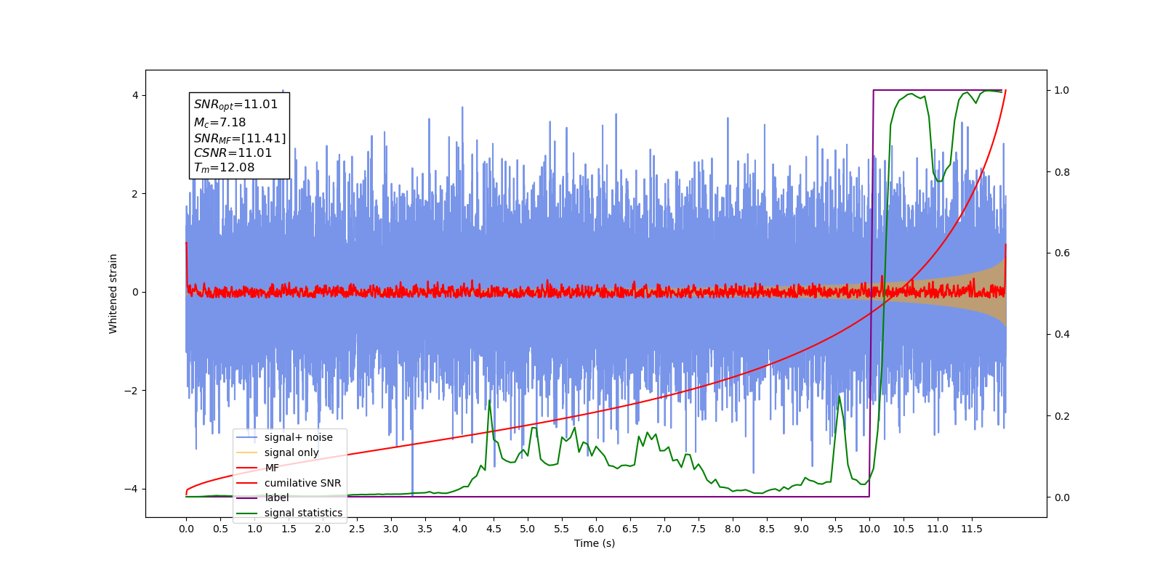This screenshot has width=1163, height=581.
Task: Click the x-axis tick label 2.5
Action: coord(357,529)
